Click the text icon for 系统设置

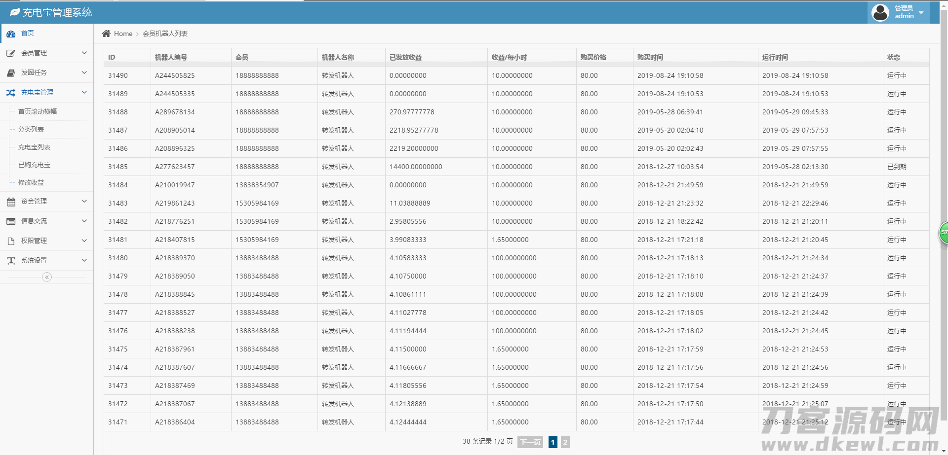(11, 261)
